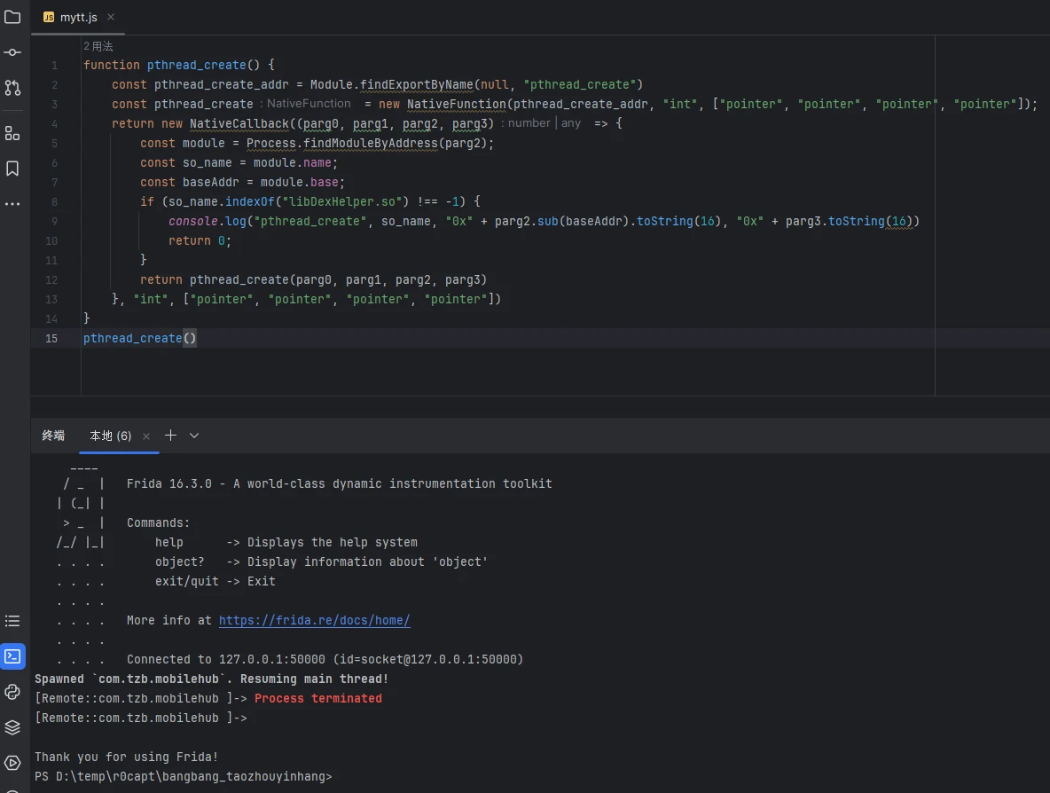Image resolution: width=1050 pixels, height=793 pixels.
Task: Click line number 15 in the gutter
Action: click(x=51, y=338)
